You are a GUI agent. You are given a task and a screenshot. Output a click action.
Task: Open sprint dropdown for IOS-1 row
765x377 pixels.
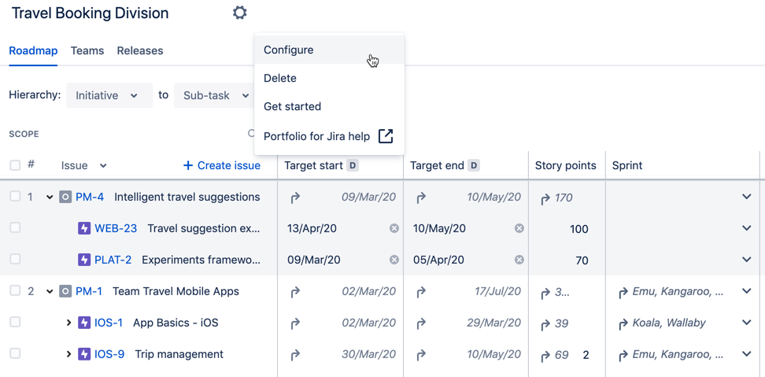(x=746, y=323)
